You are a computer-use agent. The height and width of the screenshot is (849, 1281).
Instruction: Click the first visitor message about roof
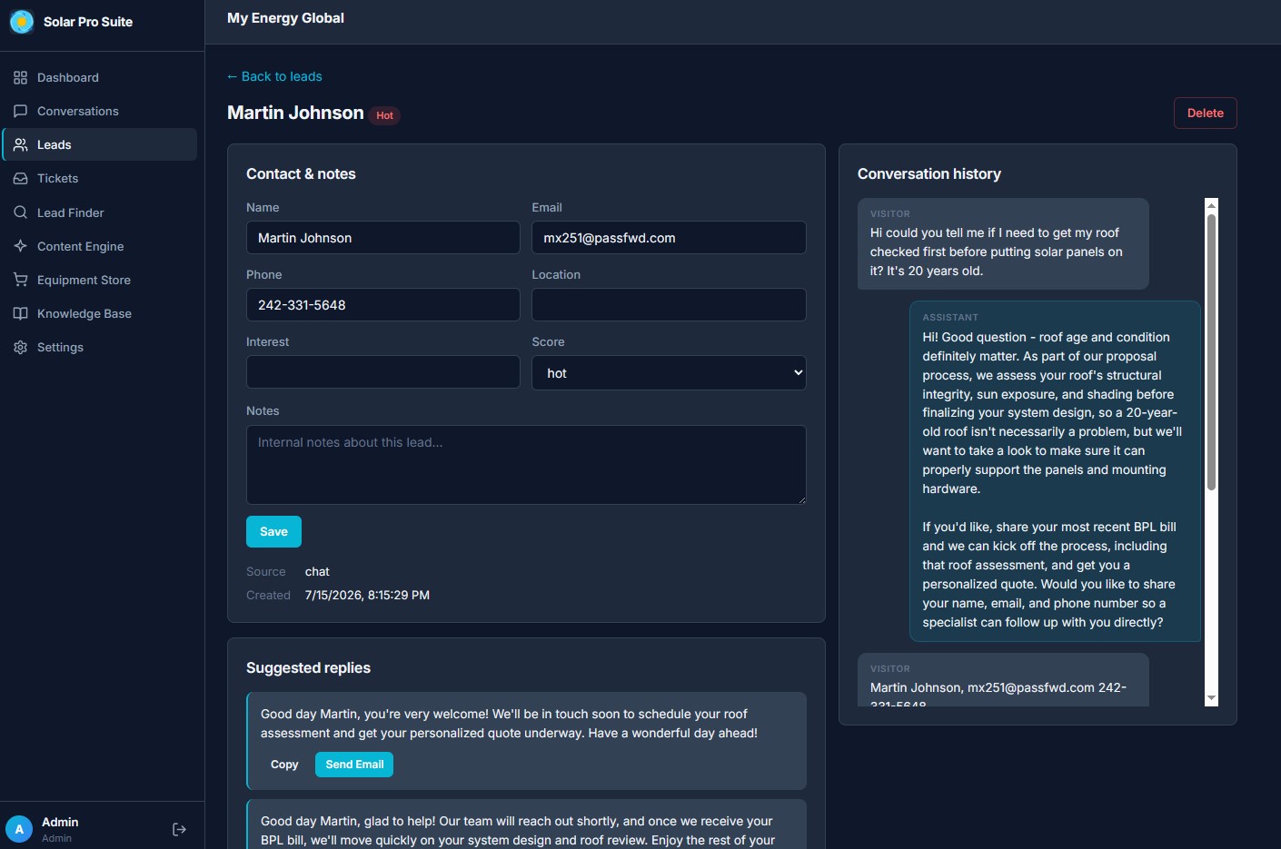tap(1003, 244)
